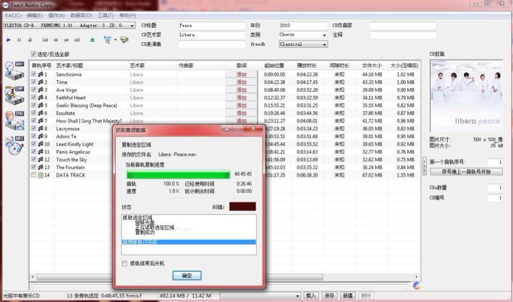Select track title Lacrymosa
The height and width of the screenshot is (302, 513).
pyautogui.click(x=68, y=129)
